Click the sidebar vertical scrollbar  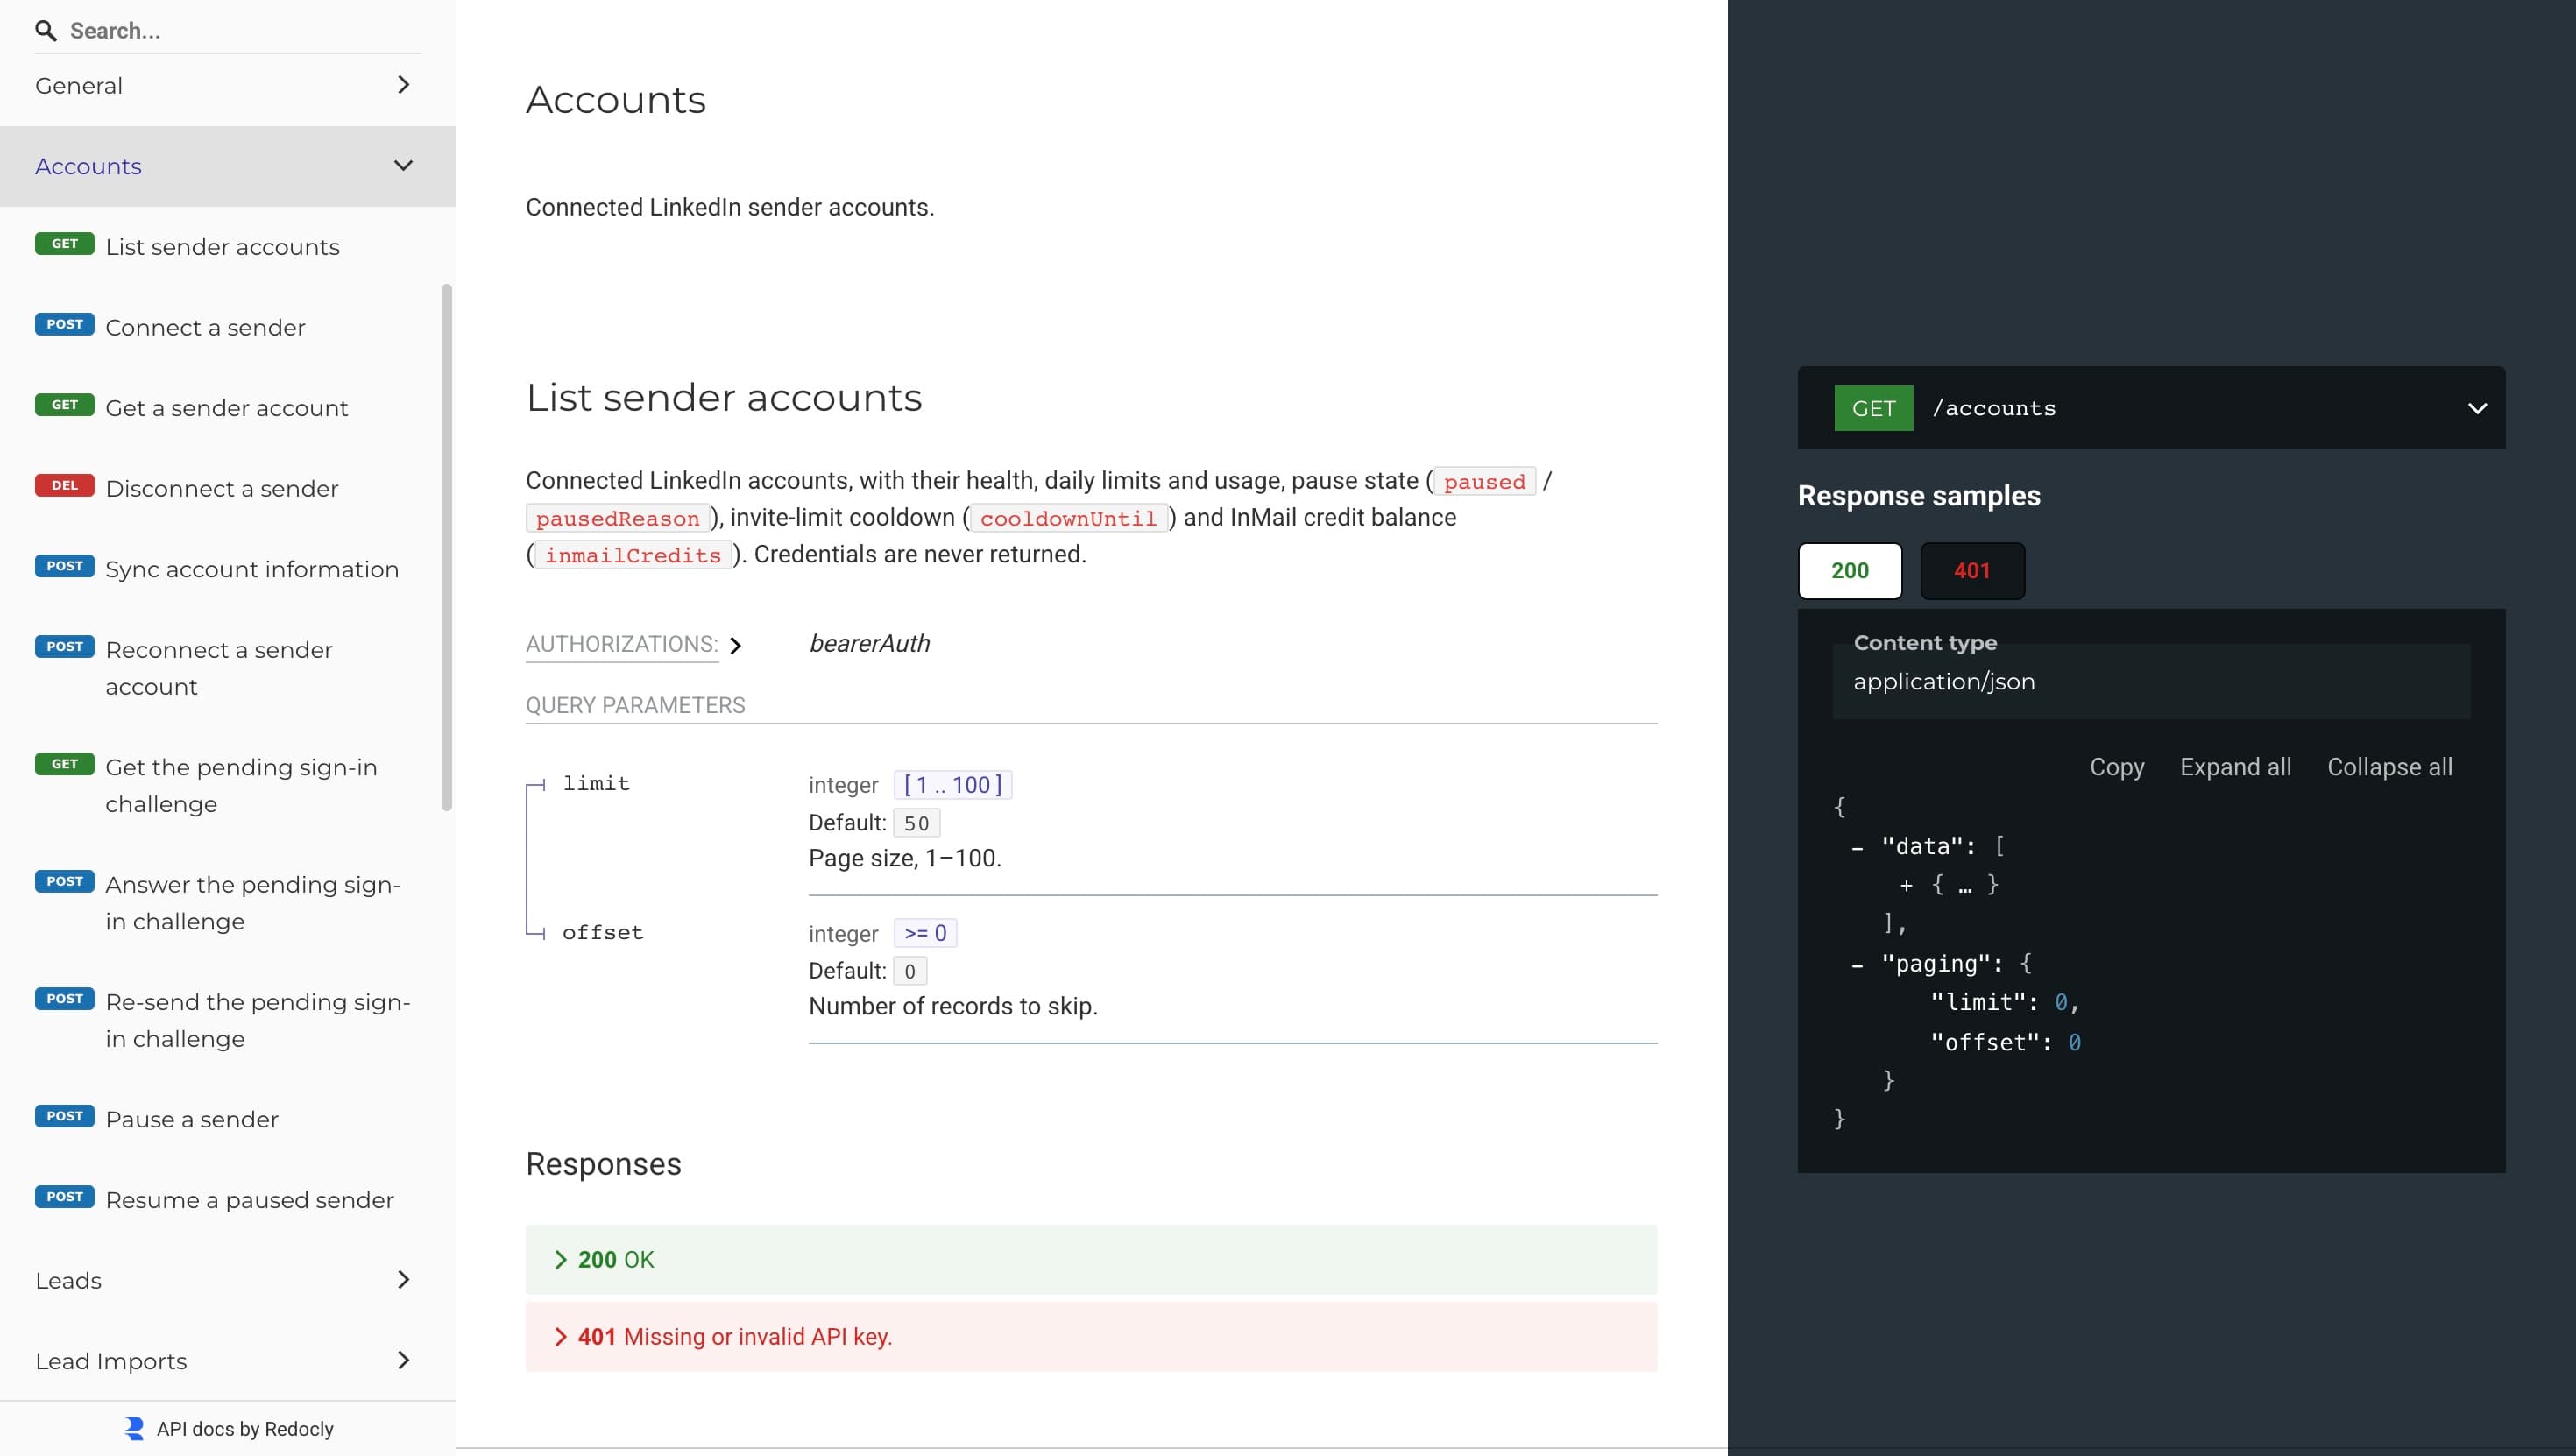click(x=446, y=548)
